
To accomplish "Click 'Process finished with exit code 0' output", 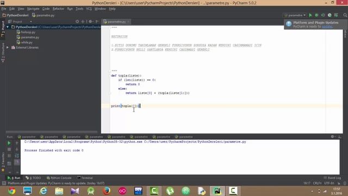I will pyautogui.click(x=54, y=150).
